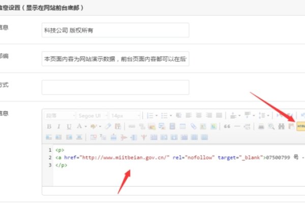Click the ordered list icon
The width and height of the screenshot is (305, 203).
(150, 116)
